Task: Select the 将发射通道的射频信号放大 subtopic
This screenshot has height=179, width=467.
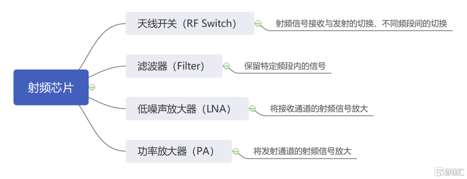Action: click(302, 151)
